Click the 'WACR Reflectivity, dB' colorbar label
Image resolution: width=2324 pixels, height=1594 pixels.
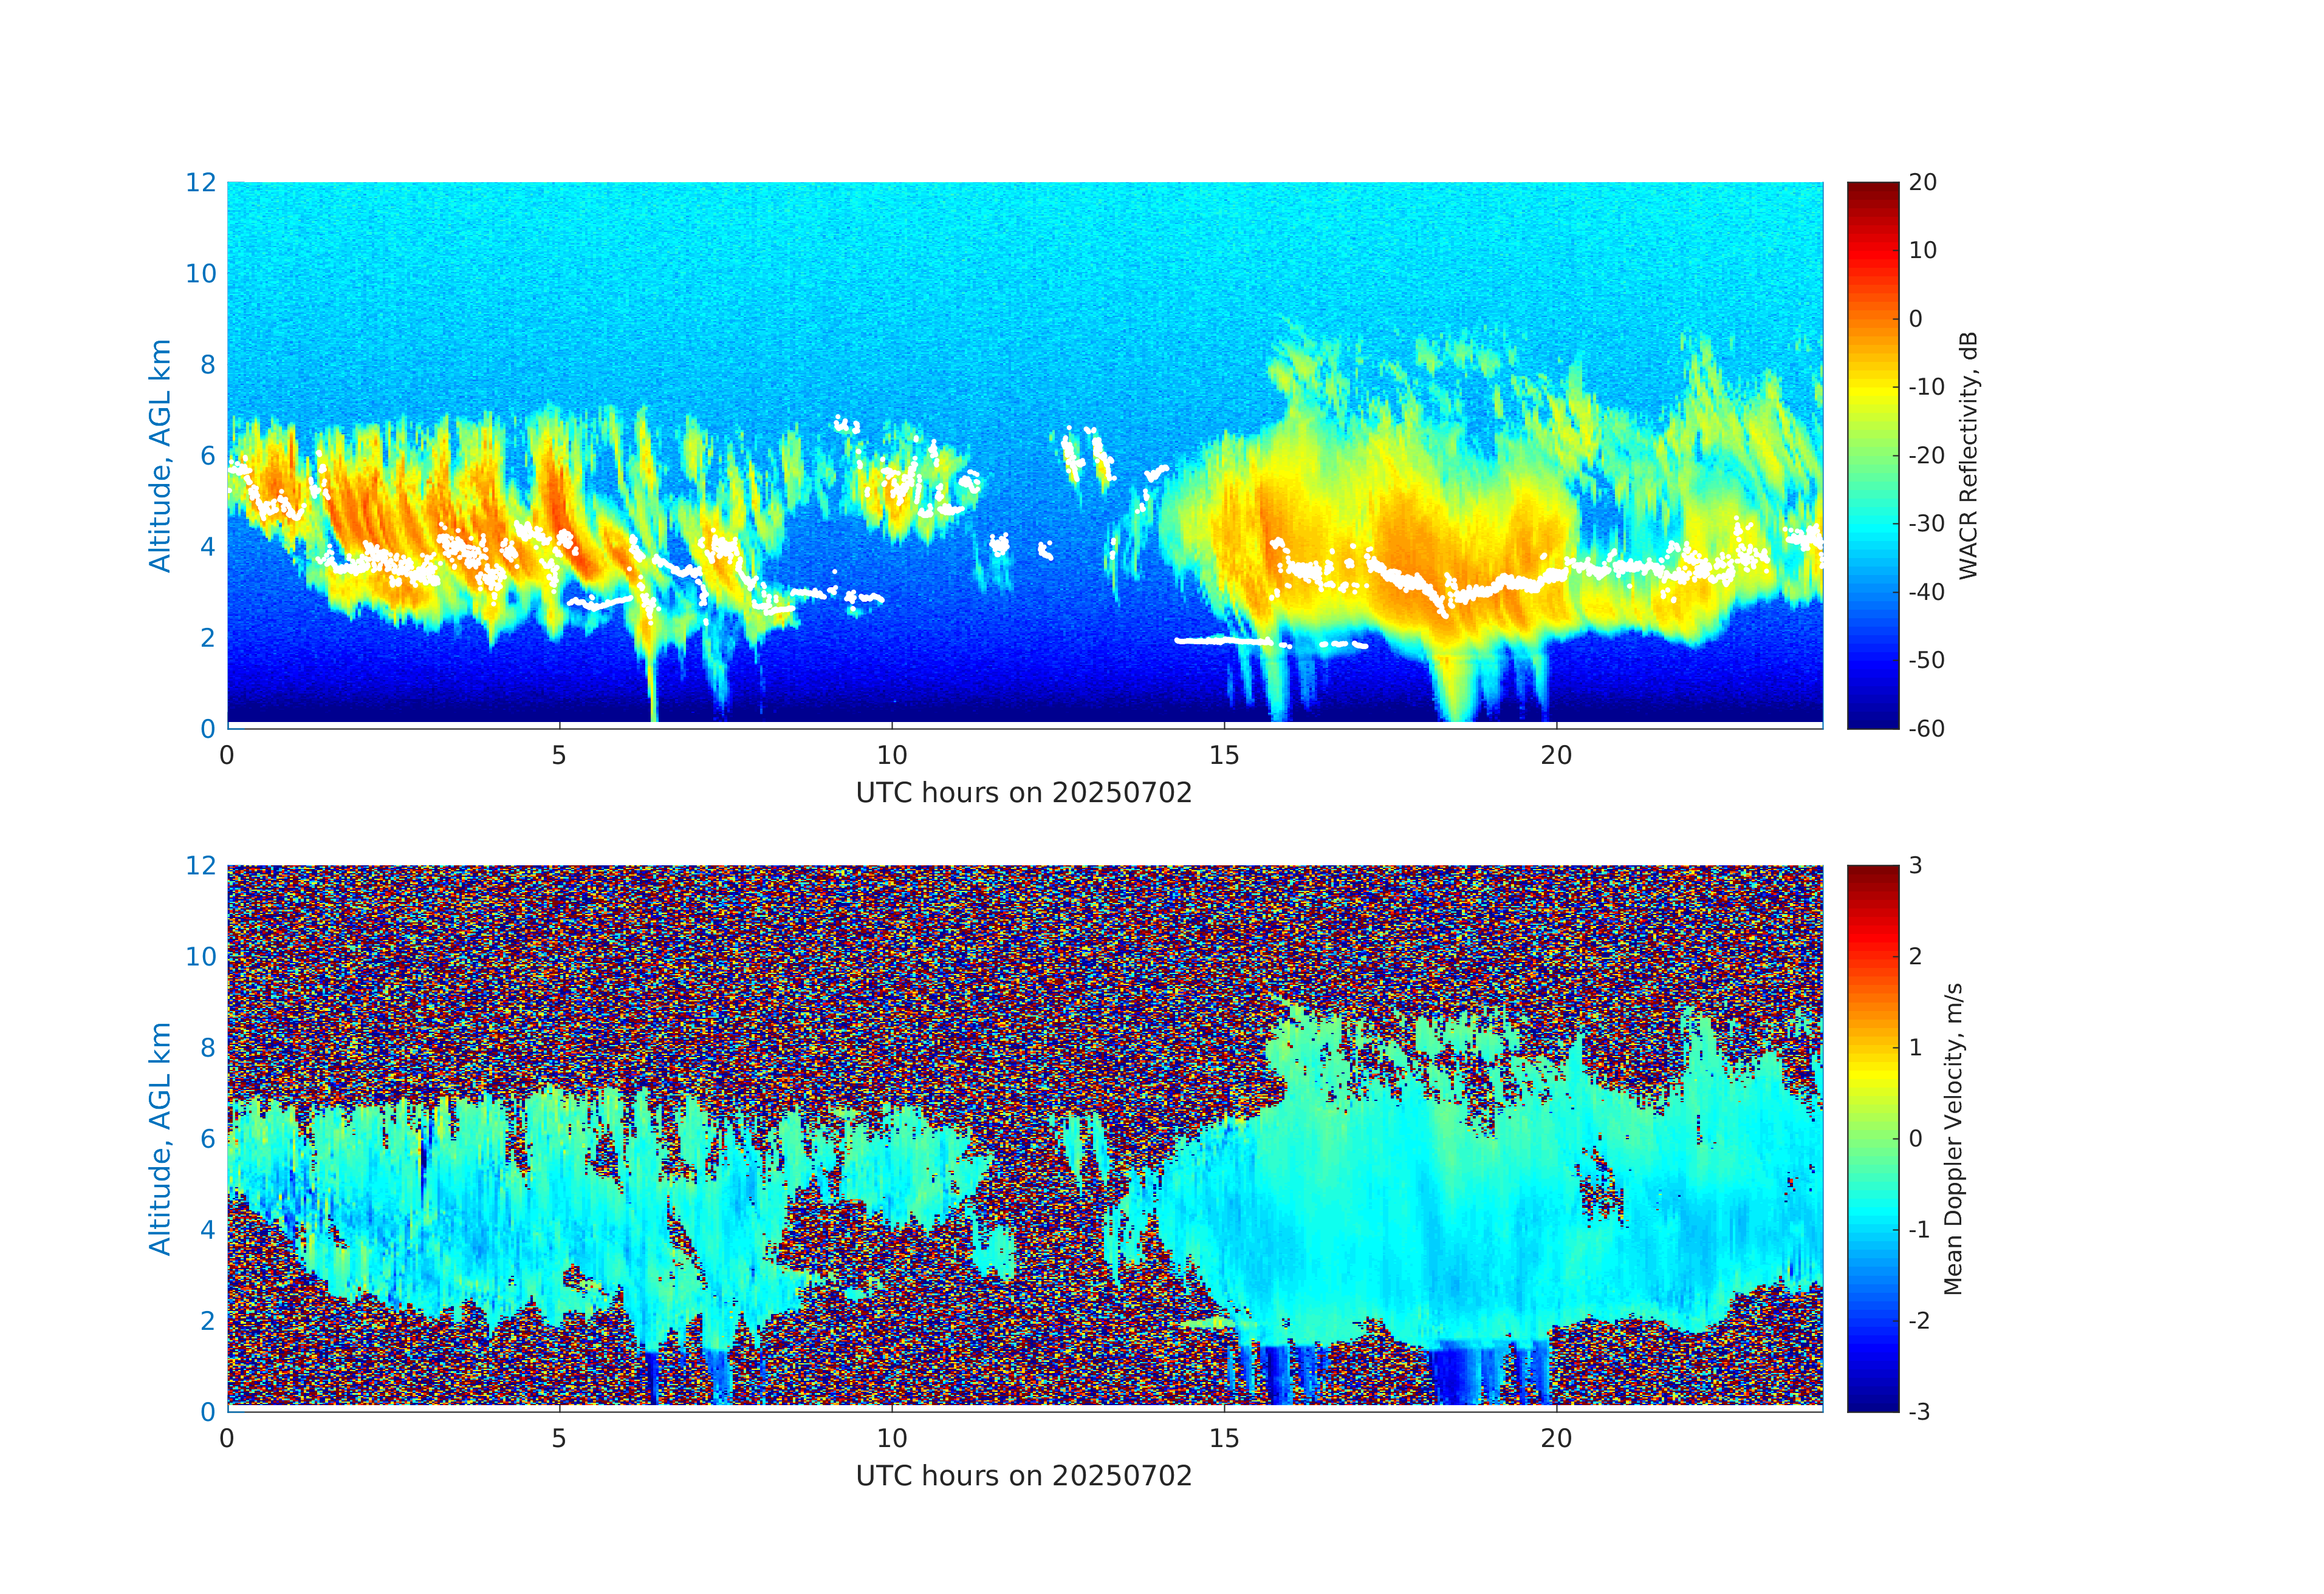tap(1968, 455)
